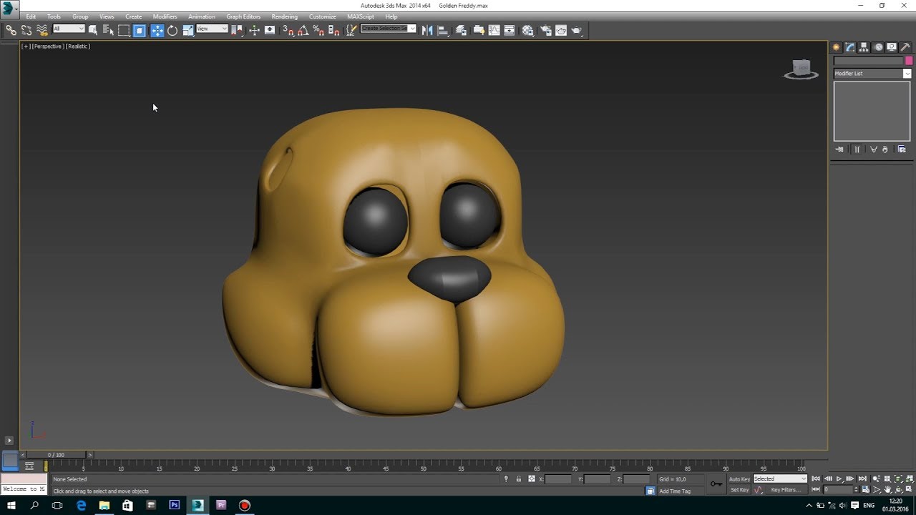Switch to the Create command panel tab
Screen dimensions: 916x515
pos(836,47)
